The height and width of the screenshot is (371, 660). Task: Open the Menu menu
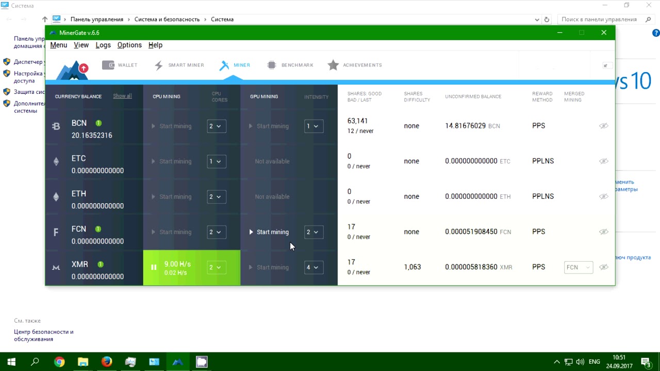coord(59,45)
